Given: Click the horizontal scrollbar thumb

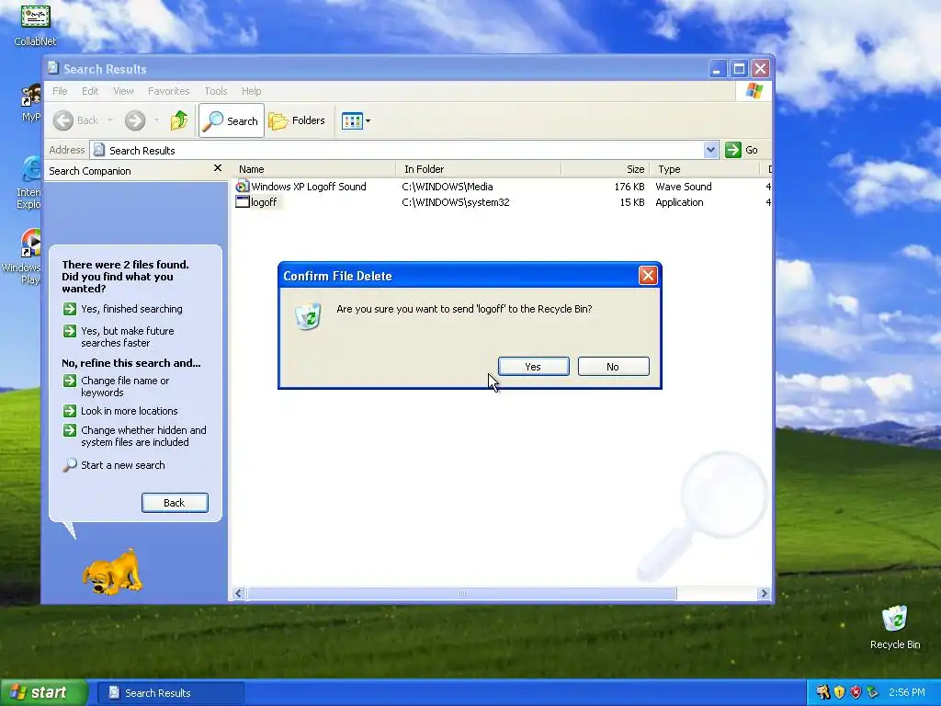Looking at the screenshot, I should [462, 593].
